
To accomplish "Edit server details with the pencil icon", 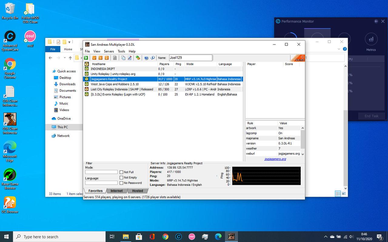I will [129, 57].
